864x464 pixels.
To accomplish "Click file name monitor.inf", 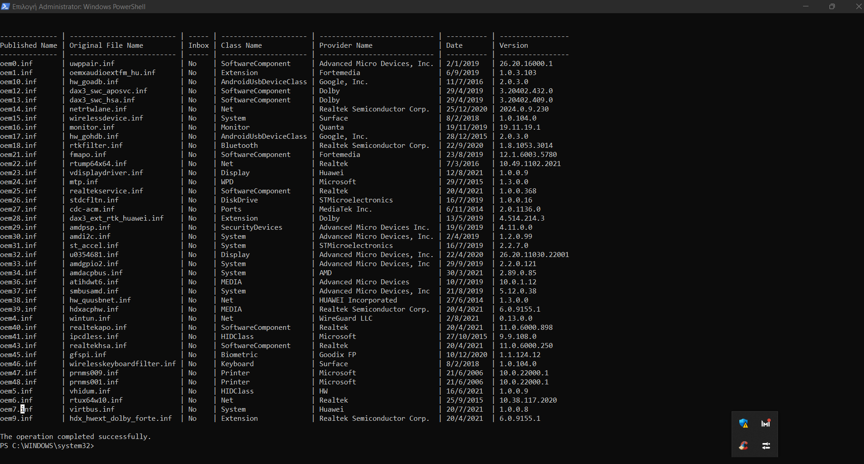I will point(92,127).
